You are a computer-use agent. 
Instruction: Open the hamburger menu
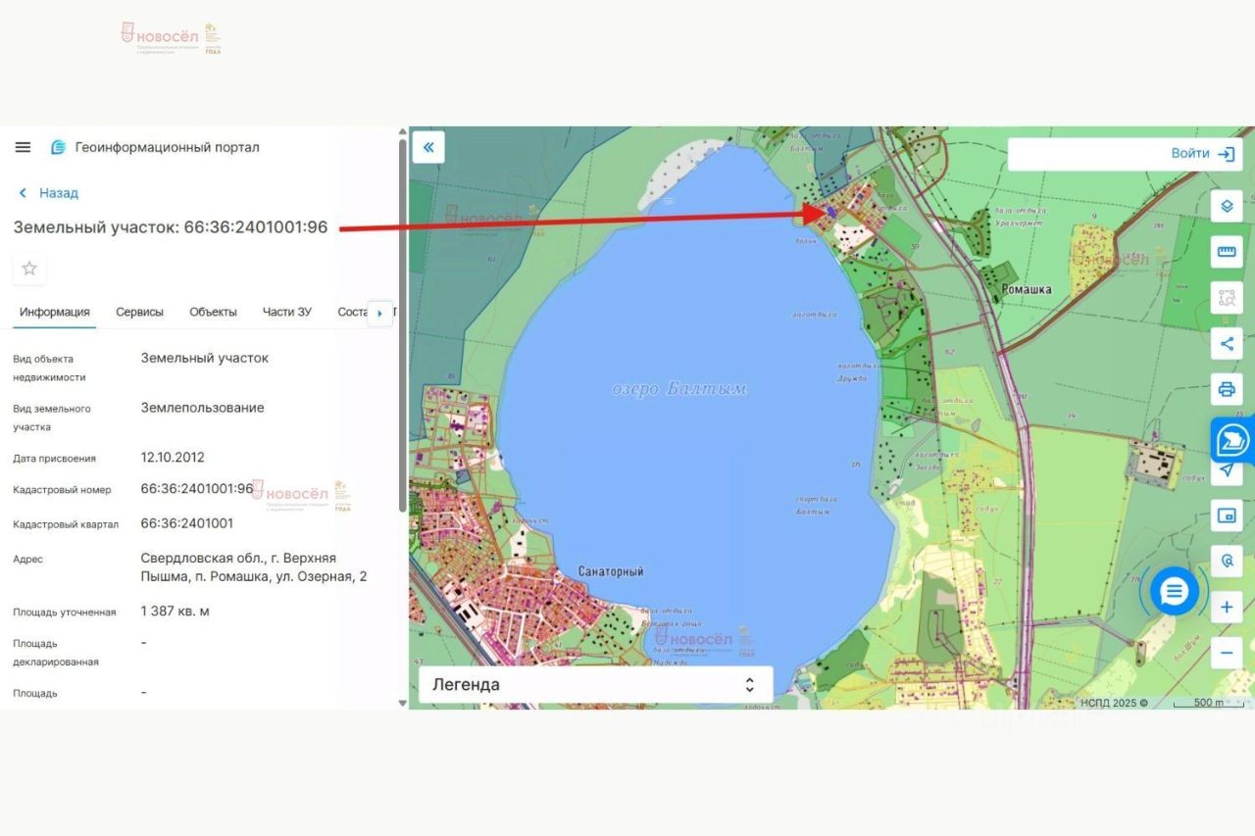pyautogui.click(x=23, y=148)
